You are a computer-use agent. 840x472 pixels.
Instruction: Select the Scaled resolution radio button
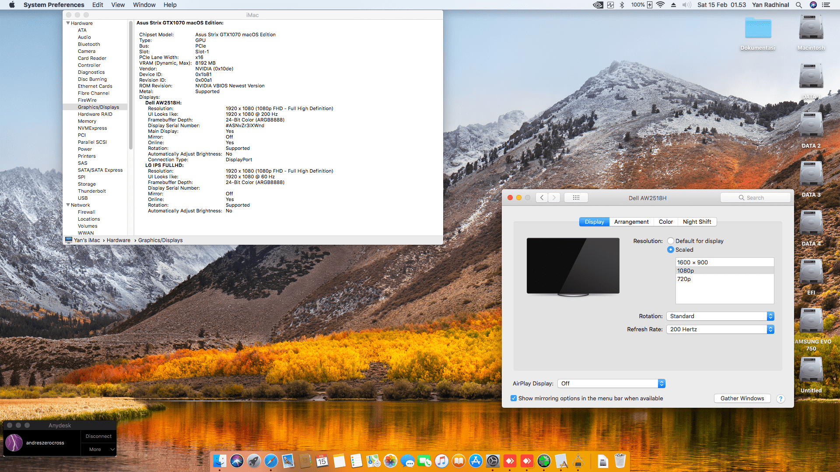[x=671, y=250]
